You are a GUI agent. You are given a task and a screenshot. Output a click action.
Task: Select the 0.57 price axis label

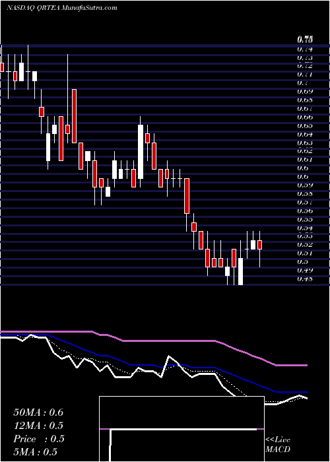(x=305, y=202)
